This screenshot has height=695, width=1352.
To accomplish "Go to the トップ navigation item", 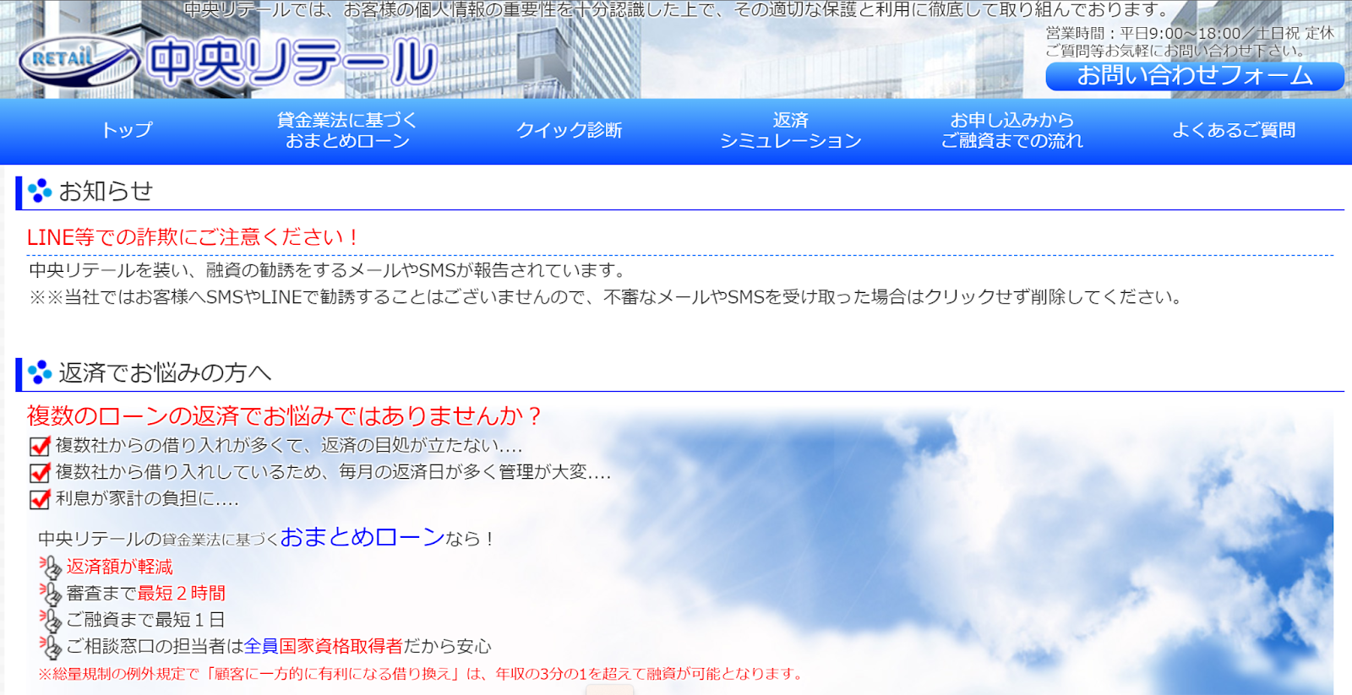I will (x=127, y=130).
